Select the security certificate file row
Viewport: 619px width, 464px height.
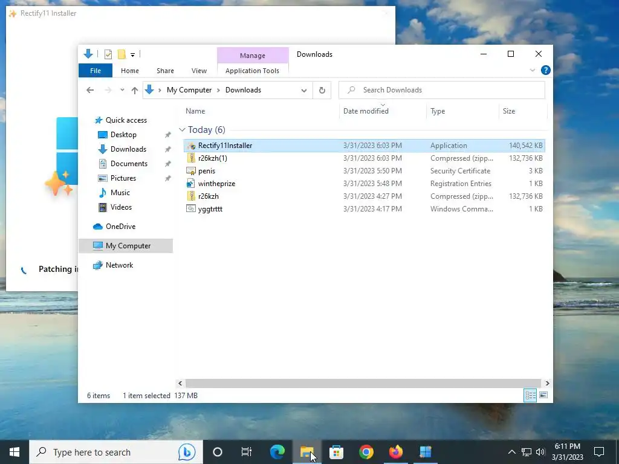pyautogui.click(x=364, y=171)
